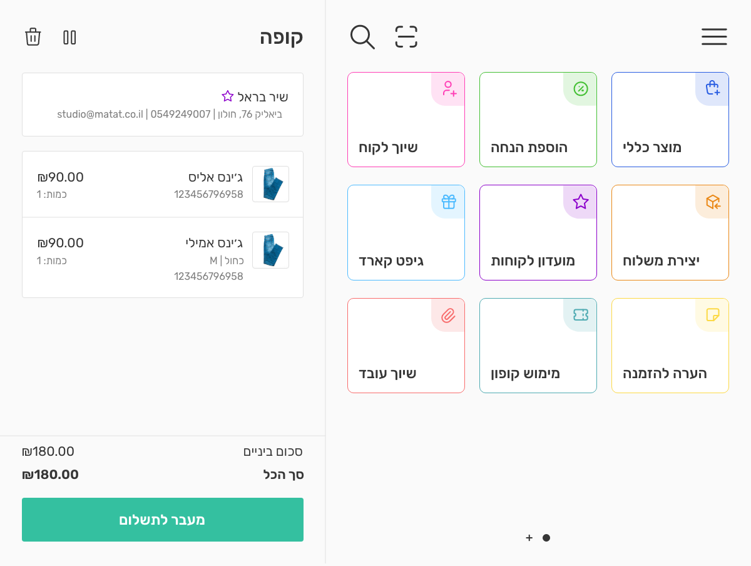Add a new page with plus indicator
Viewport: 751px width, 566px height.
529,538
